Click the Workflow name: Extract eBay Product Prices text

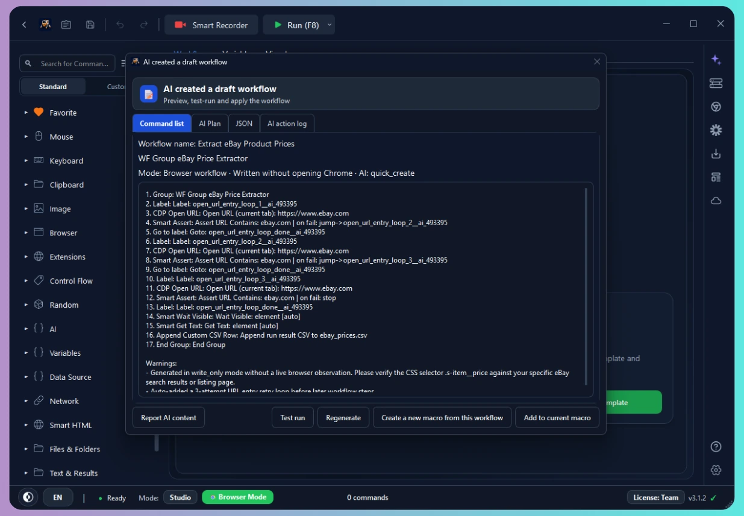(x=216, y=144)
